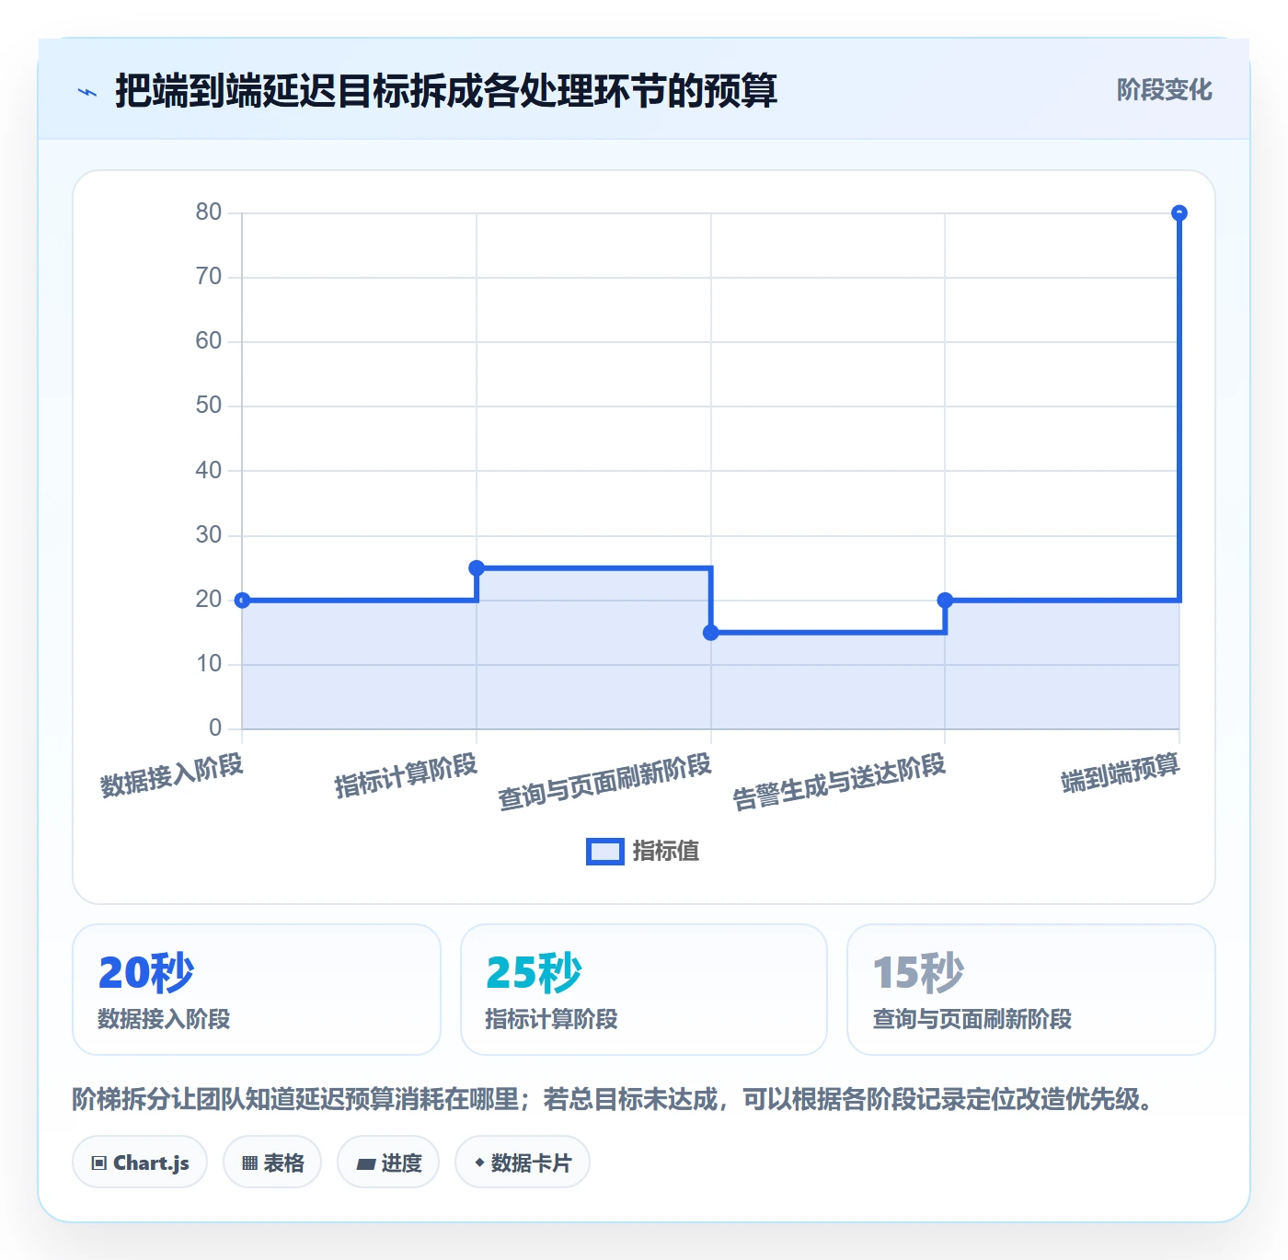This screenshot has height=1260, width=1288.
Task: Click the 阶段变化 label in header
Action: pyautogui.click(x=1164, y=90)
